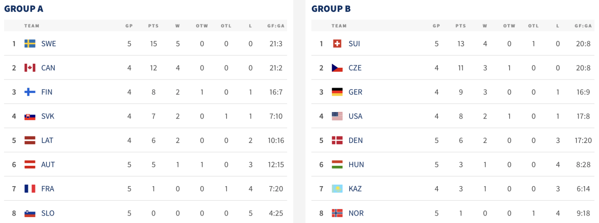Click the Slovenia flag icon

point(30,213)
